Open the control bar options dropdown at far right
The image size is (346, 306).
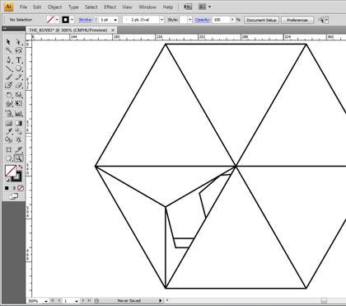(327, 20)
